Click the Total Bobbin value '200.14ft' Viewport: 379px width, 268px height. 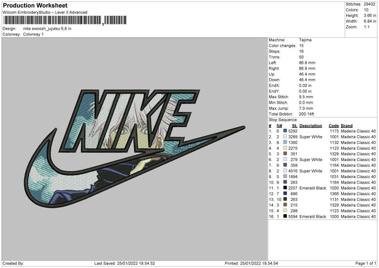click(306, 114)
